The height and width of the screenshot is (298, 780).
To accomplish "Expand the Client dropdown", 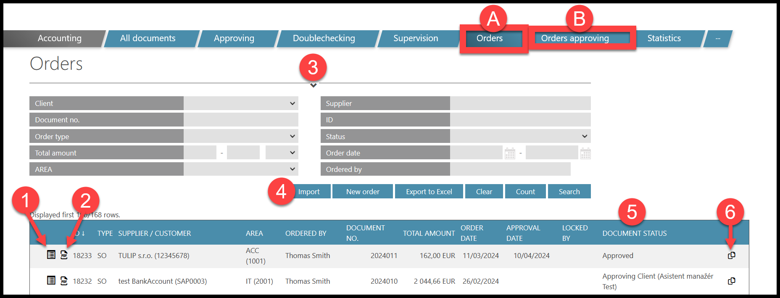I will 241,103.
